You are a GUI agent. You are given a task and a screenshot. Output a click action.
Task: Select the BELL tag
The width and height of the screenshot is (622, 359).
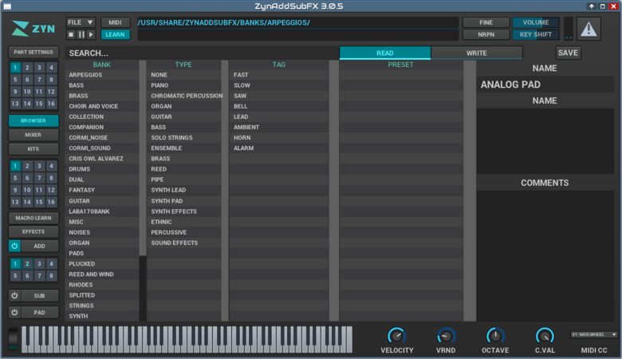pos(279,106)
